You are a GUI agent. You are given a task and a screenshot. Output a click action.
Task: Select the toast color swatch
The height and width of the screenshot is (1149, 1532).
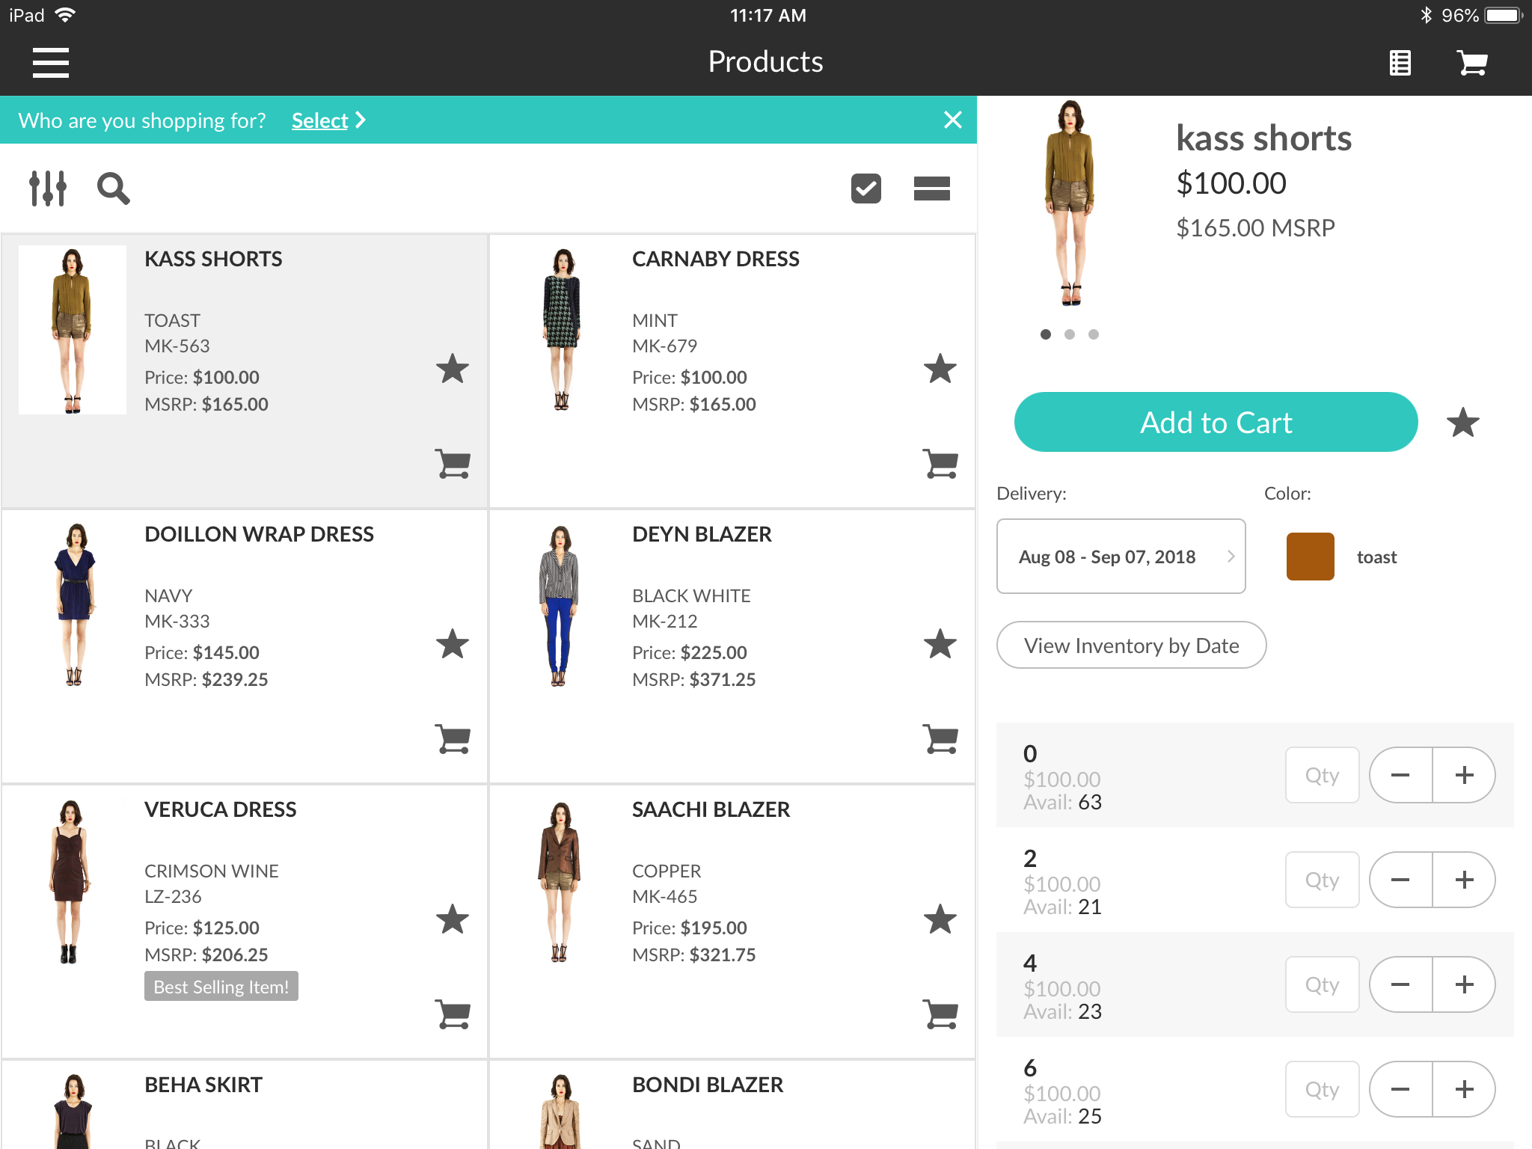point(1311,557)
